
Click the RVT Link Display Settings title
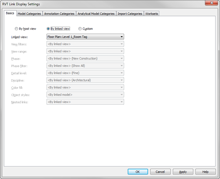pyautogui.click(x=21, y=4)
